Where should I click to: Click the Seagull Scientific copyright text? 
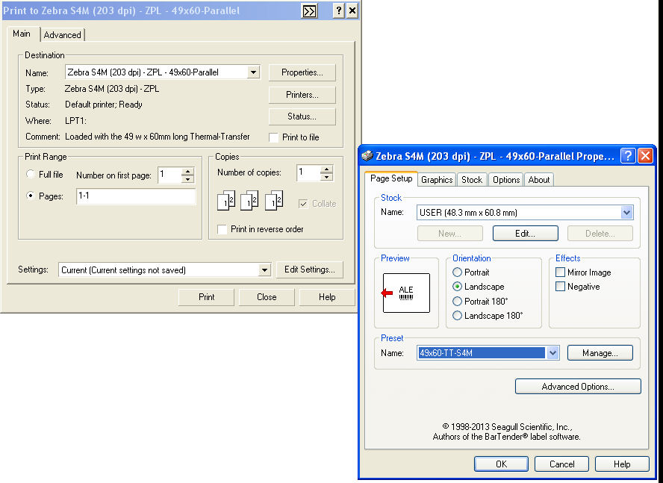click(x=506, y=431)
